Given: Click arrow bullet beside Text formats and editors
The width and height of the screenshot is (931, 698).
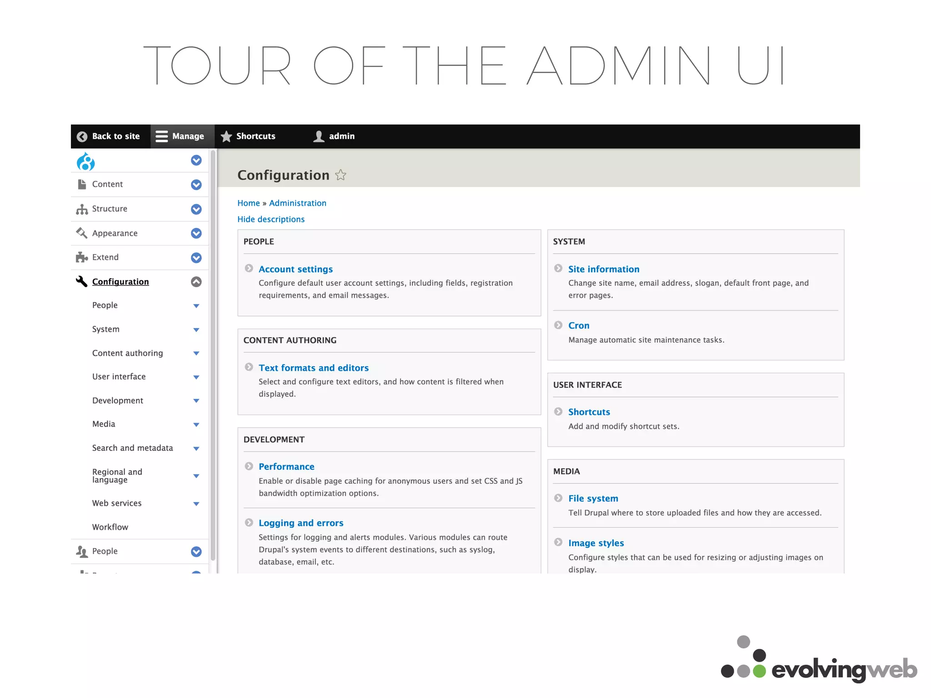Looking at the screenshot, I should tap(249, 367).
